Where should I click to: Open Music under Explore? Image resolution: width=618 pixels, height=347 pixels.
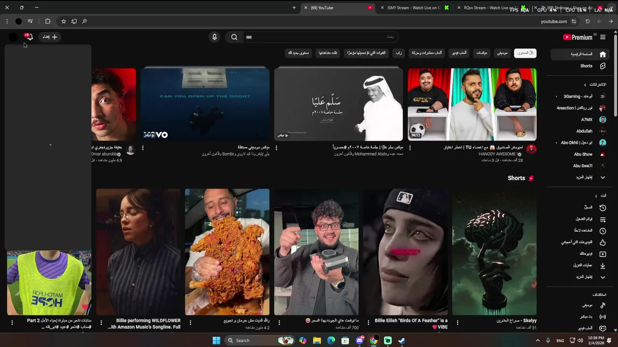[579, 305]
